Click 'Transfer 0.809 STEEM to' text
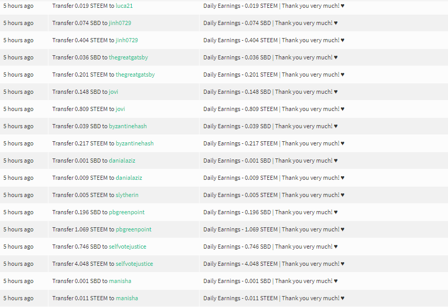 [x=83, y=109]
